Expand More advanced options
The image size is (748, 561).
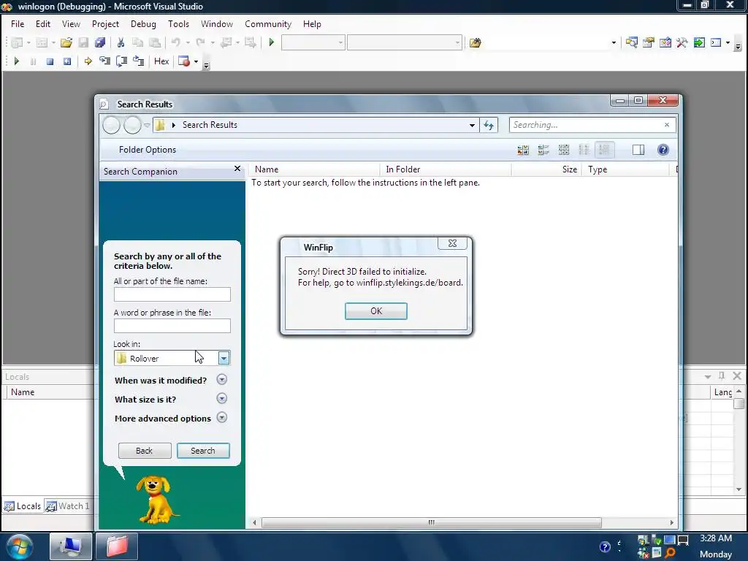222,418
